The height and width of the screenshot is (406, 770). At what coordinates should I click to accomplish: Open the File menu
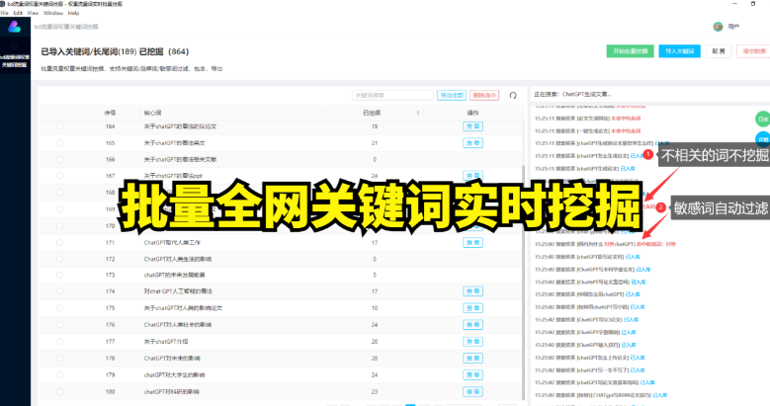click(x=6, y=14)
